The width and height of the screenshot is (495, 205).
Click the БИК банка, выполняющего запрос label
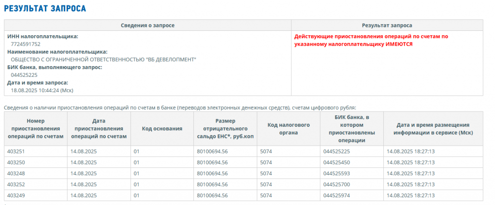click(x=55, y=68)
